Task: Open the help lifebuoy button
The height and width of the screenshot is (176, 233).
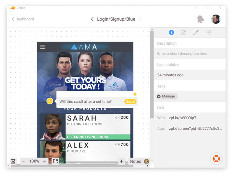Action: coord(216,159)
